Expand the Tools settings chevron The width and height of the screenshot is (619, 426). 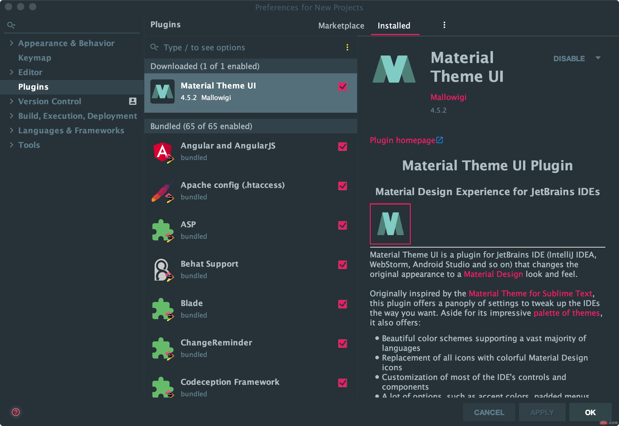pyautogui.click(x=12, y=145)
